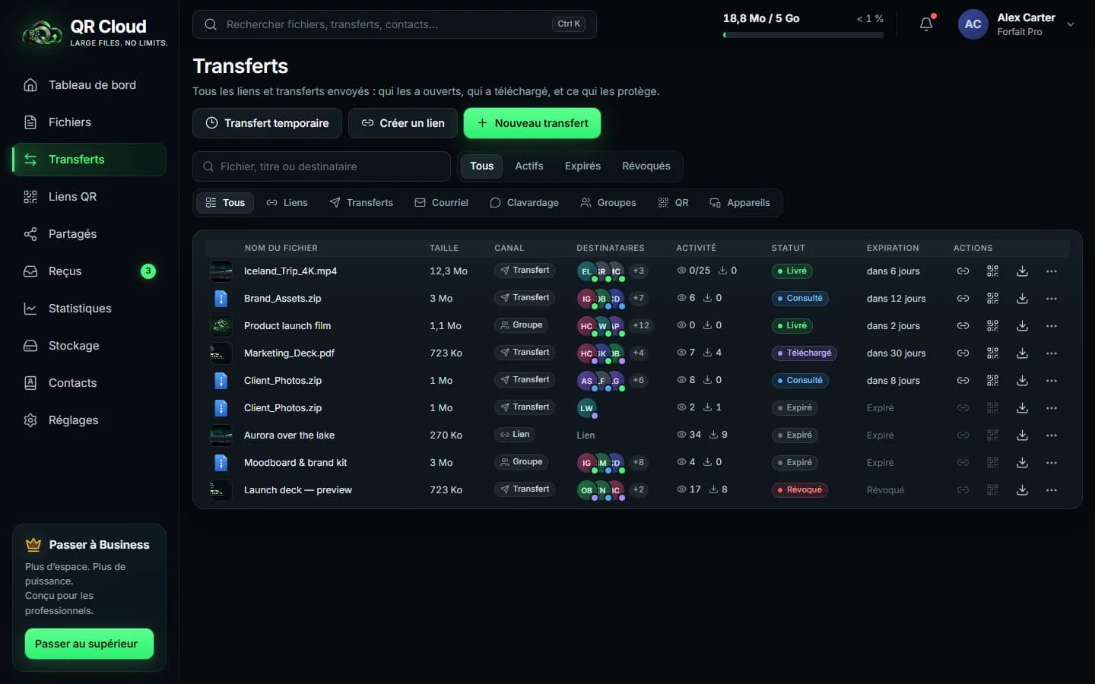Viewport: 1095px width, 684px height.
Task: Show the Révoqués tab
Action: tap(646, 166)
